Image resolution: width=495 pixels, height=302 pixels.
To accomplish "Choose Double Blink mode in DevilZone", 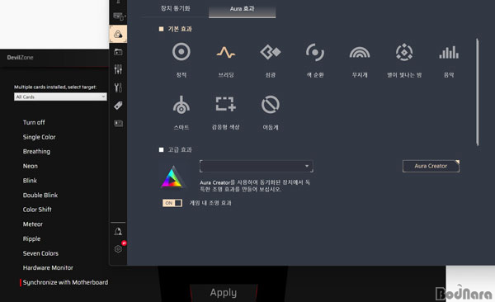I will 40,195.
